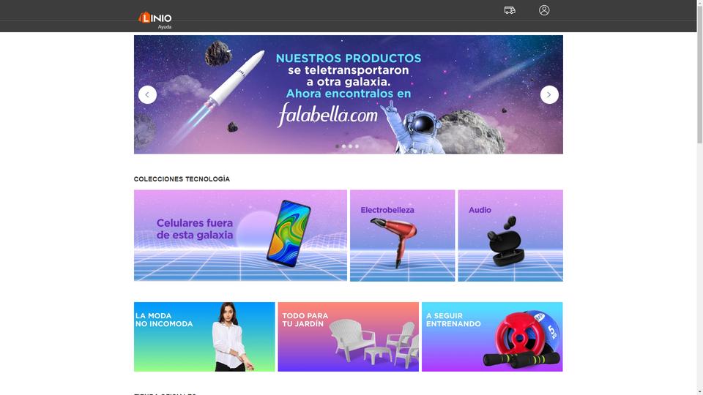Click the Linio logo in header
The image size is (703, 395).
point(155,18)
